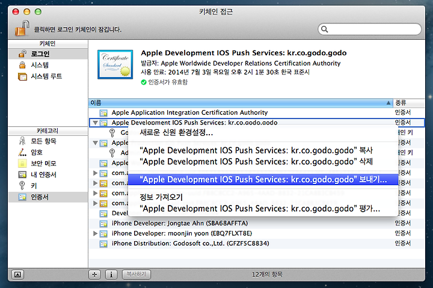The width and height of the screenshot is (433, 288).
Task: Expand the second com. certificate row
Action: pyautogui.click(x=95, y=183)
